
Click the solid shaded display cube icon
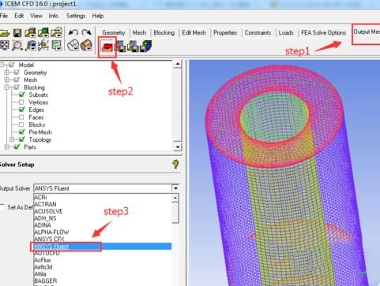[x=86, y=46]
